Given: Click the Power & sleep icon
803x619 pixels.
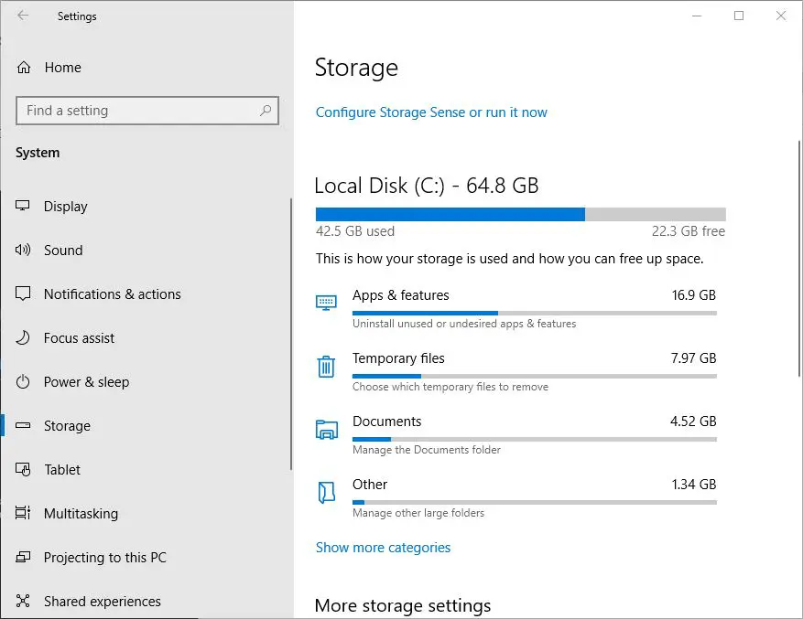Looking at the screenshot, I should point(24,382).
